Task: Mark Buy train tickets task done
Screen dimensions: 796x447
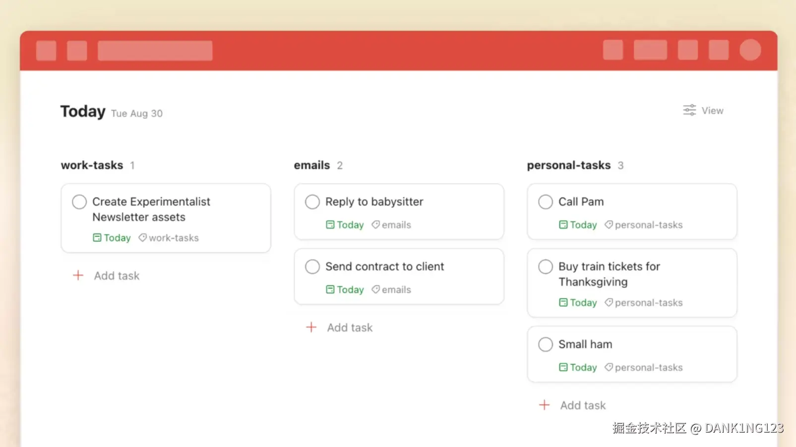Action: [x=546, y=267]
